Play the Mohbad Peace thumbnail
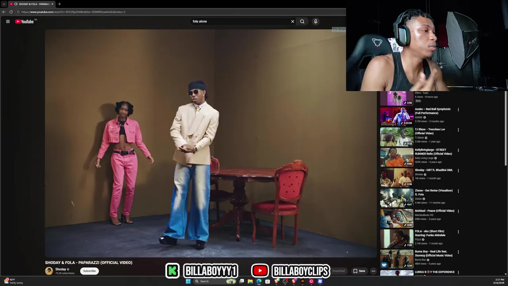 396,218
